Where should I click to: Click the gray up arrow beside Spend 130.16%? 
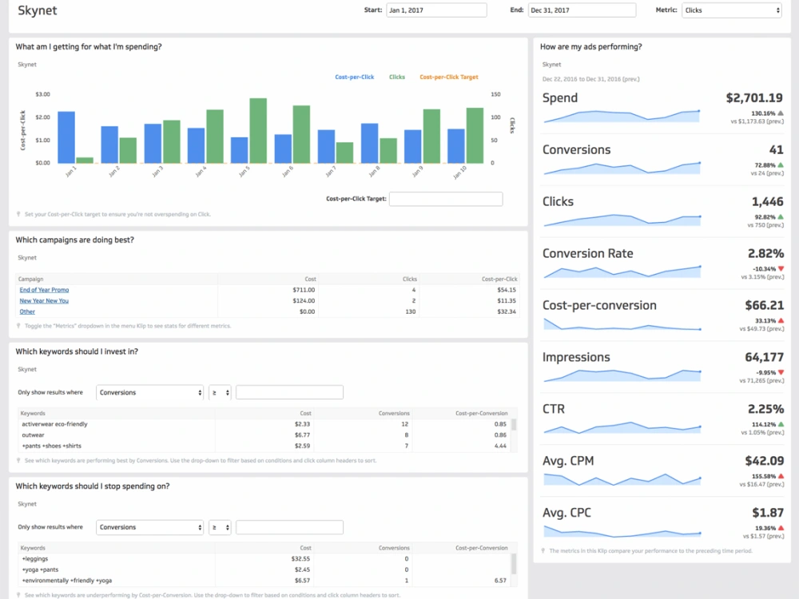click(x=781, y=113)
